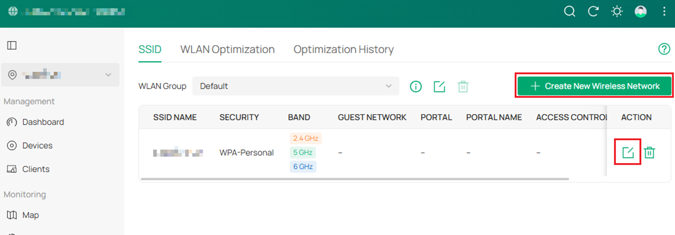This screenshot has width=675, height=235.
Task: Click the Devices circle icon
Action: [12, 146]
